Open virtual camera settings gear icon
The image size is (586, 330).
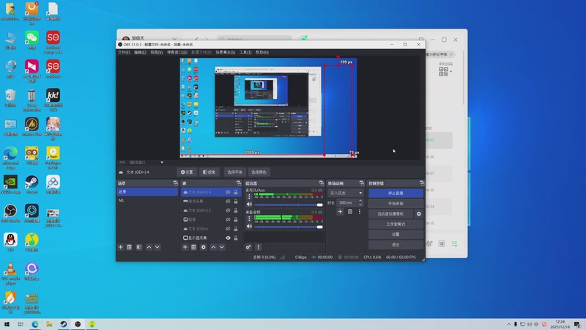[419, 213]
